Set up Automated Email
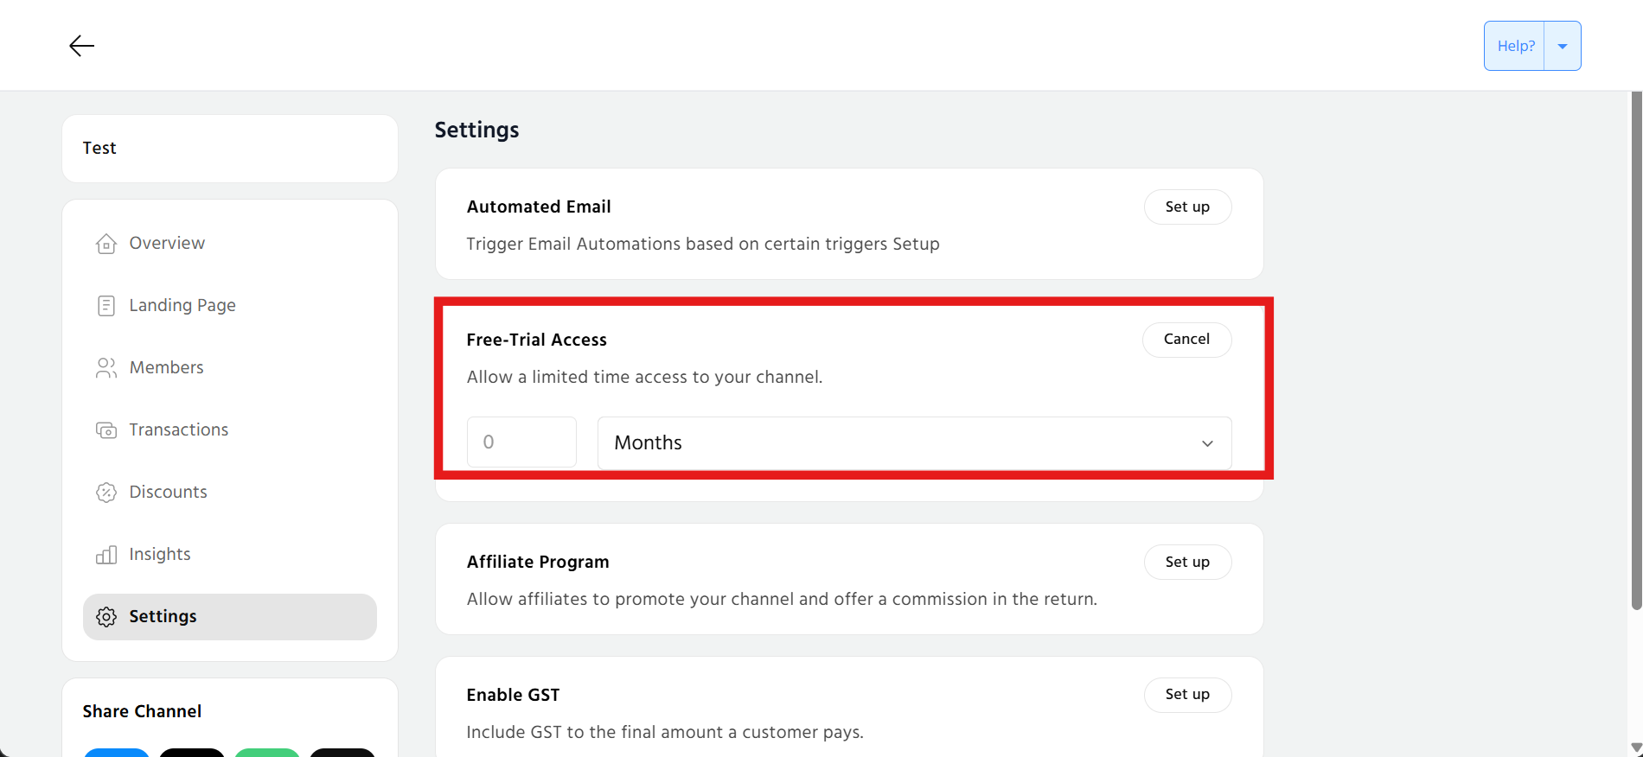 point(1186,207)
